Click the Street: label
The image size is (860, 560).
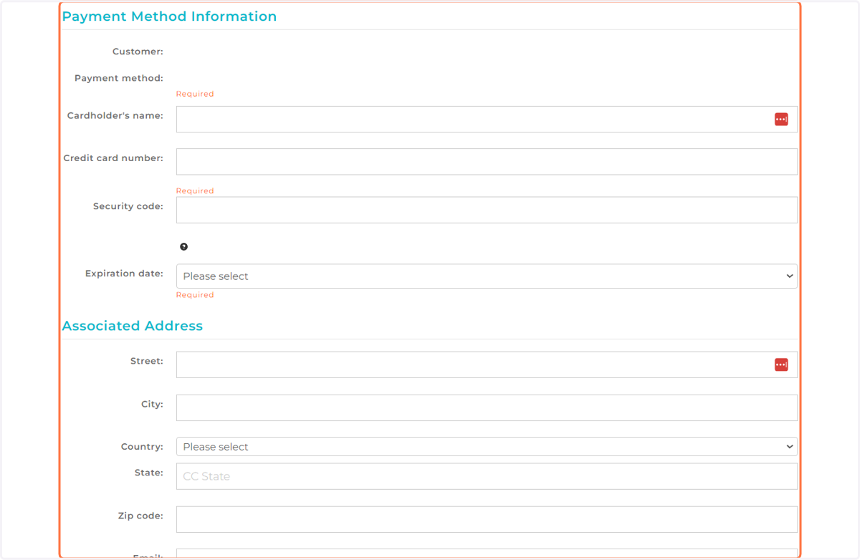point(147,361)
